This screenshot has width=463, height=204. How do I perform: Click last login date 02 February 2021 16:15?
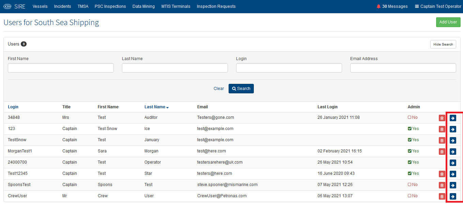340,151
